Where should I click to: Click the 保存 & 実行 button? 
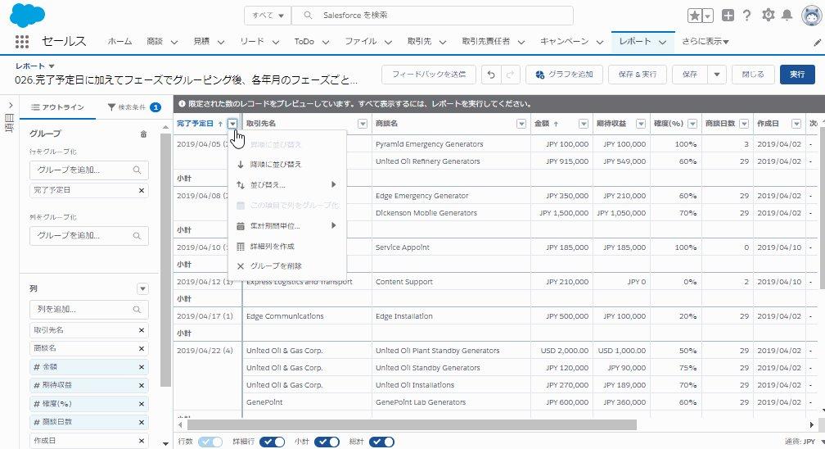coord(638,75)
